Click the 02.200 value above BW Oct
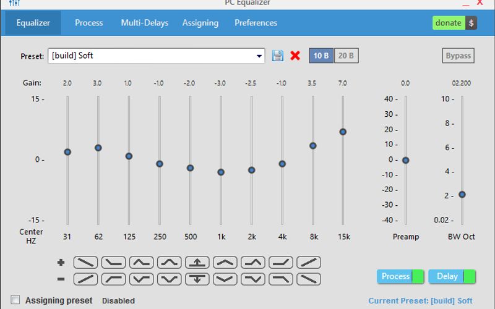 tap(461, 83)
